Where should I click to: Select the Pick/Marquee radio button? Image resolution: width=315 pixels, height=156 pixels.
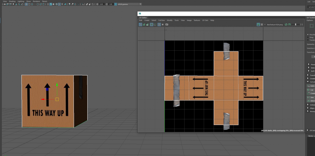pyautogui.click(x=308, y=34)
